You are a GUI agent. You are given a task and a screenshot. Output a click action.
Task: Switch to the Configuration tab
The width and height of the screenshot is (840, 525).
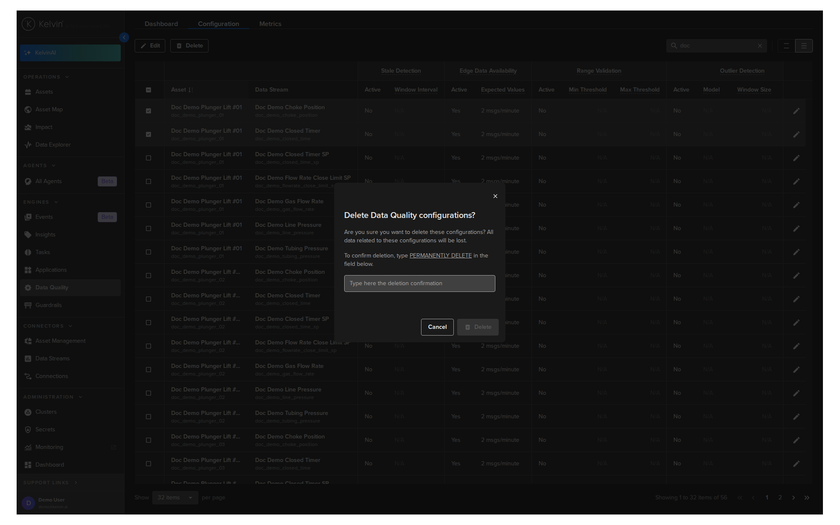pyautogui.click(x=218, y=24)
